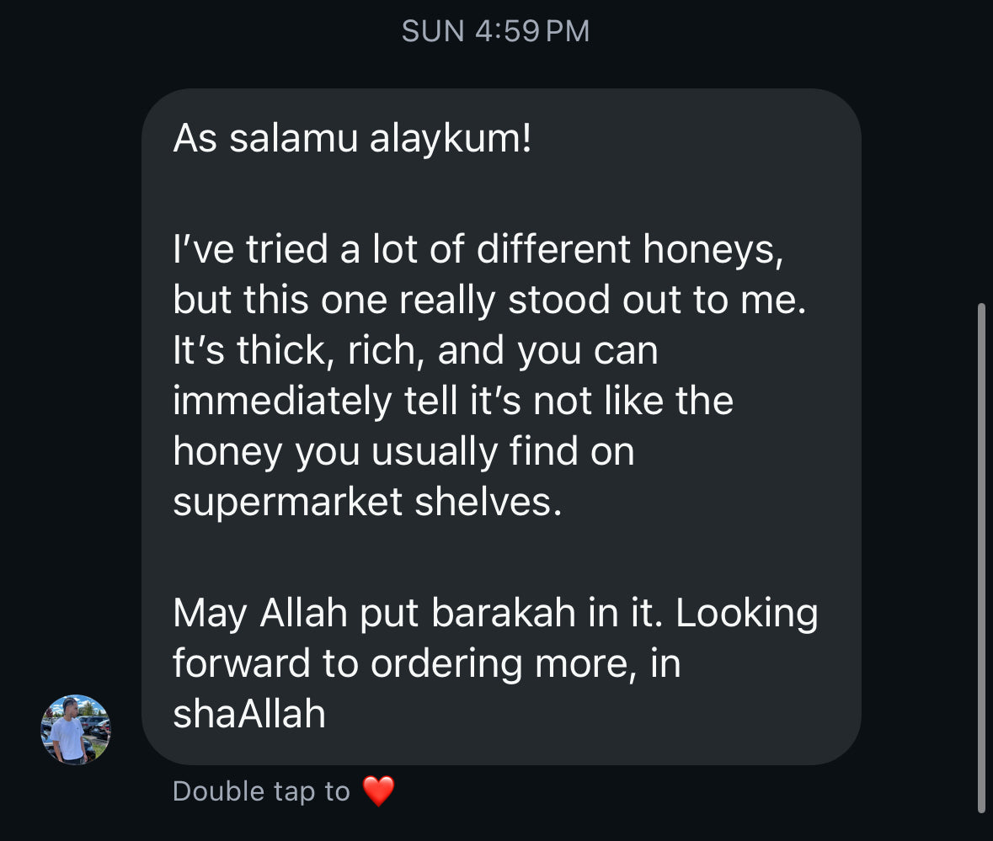
Task: Tap the red heart emoji
Action: click(379, 791)
